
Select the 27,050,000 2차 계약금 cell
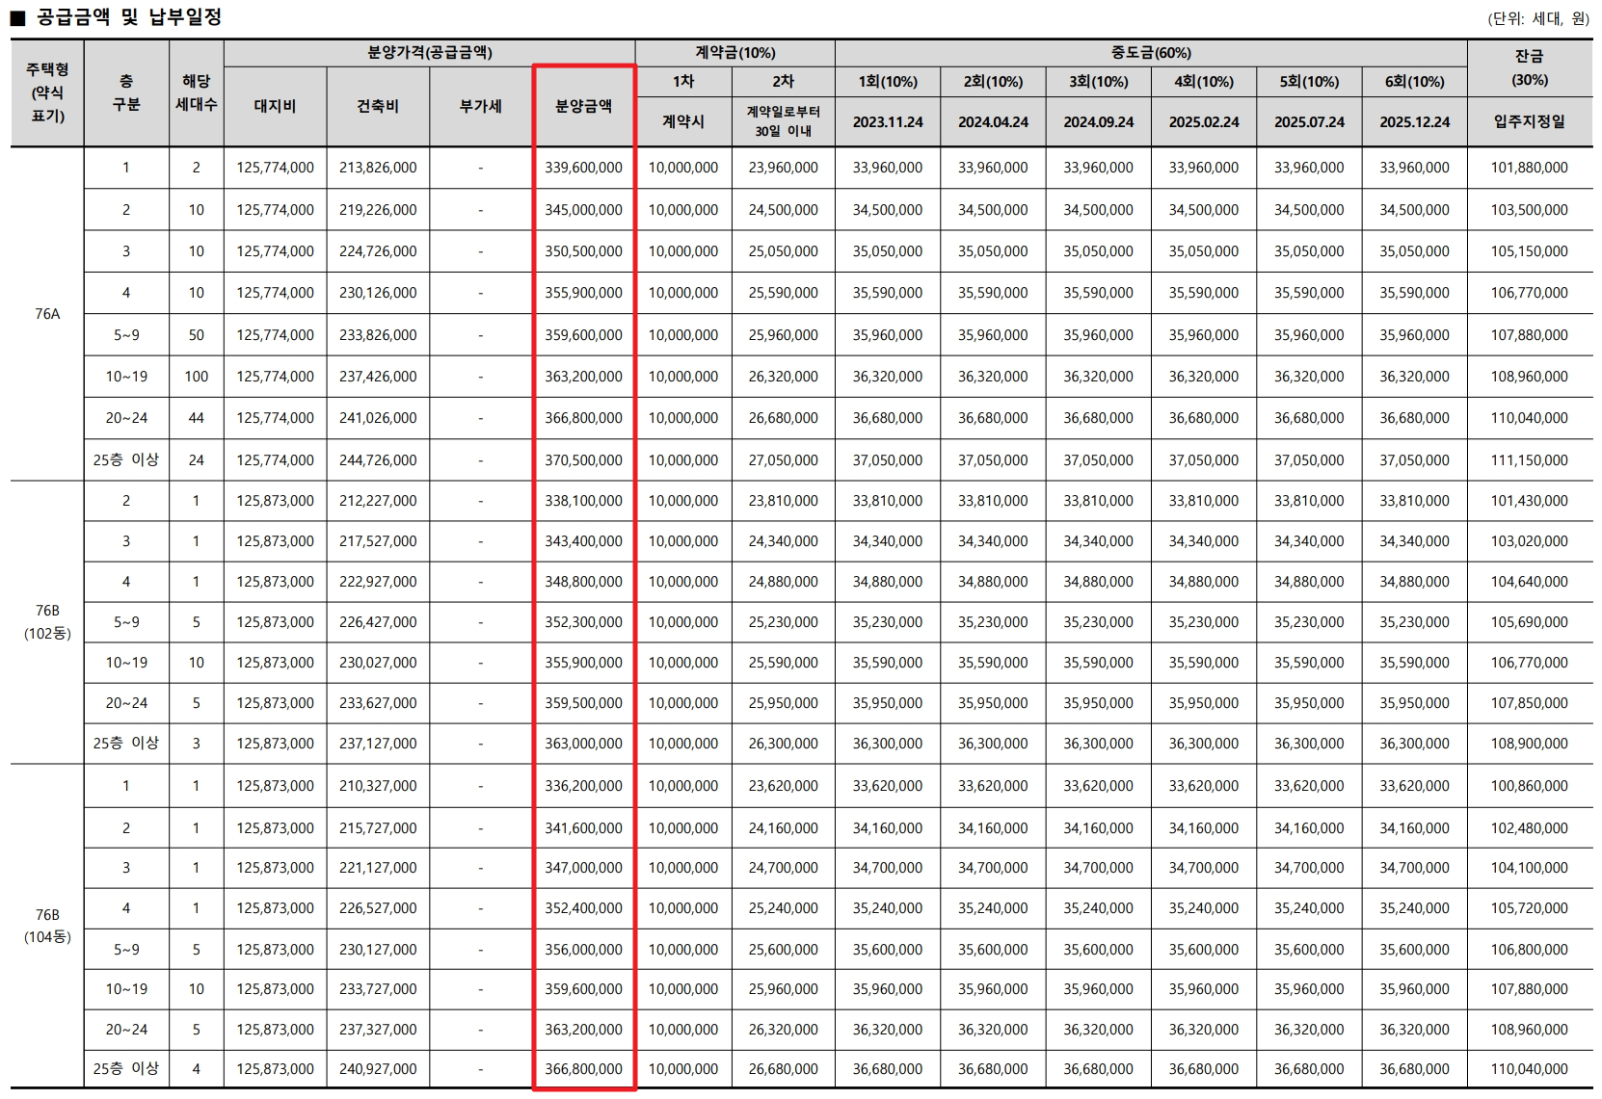pos(783,460)
